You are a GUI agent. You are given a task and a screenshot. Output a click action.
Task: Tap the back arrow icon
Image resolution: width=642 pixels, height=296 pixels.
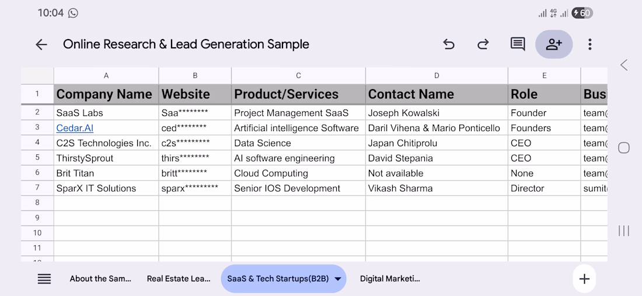pyautogui.click(x=41, y=44)
